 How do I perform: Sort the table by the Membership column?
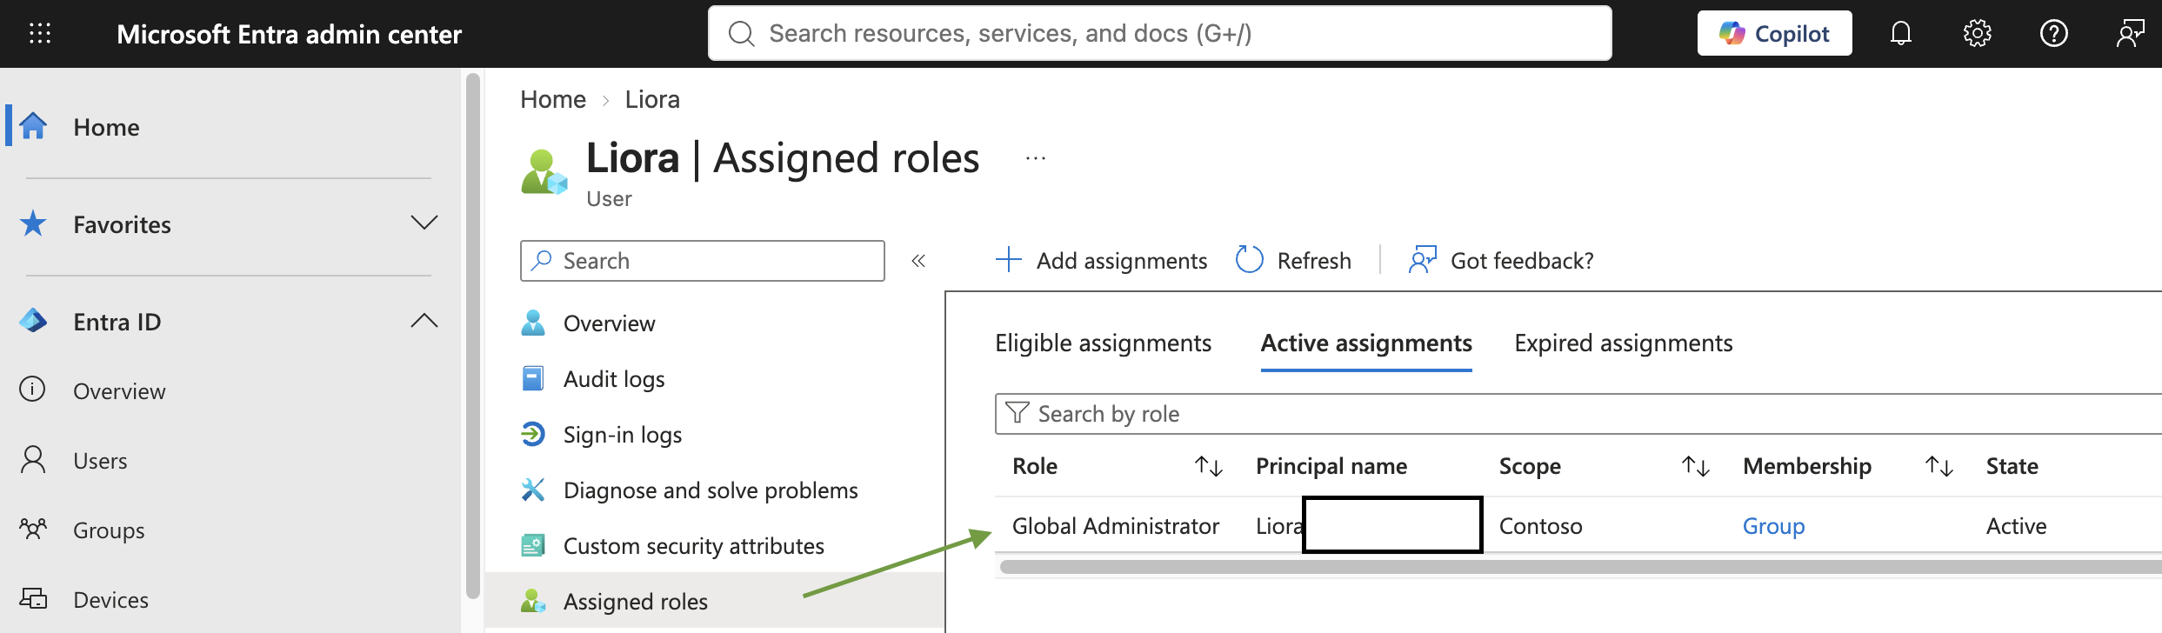coord(1939,467)
